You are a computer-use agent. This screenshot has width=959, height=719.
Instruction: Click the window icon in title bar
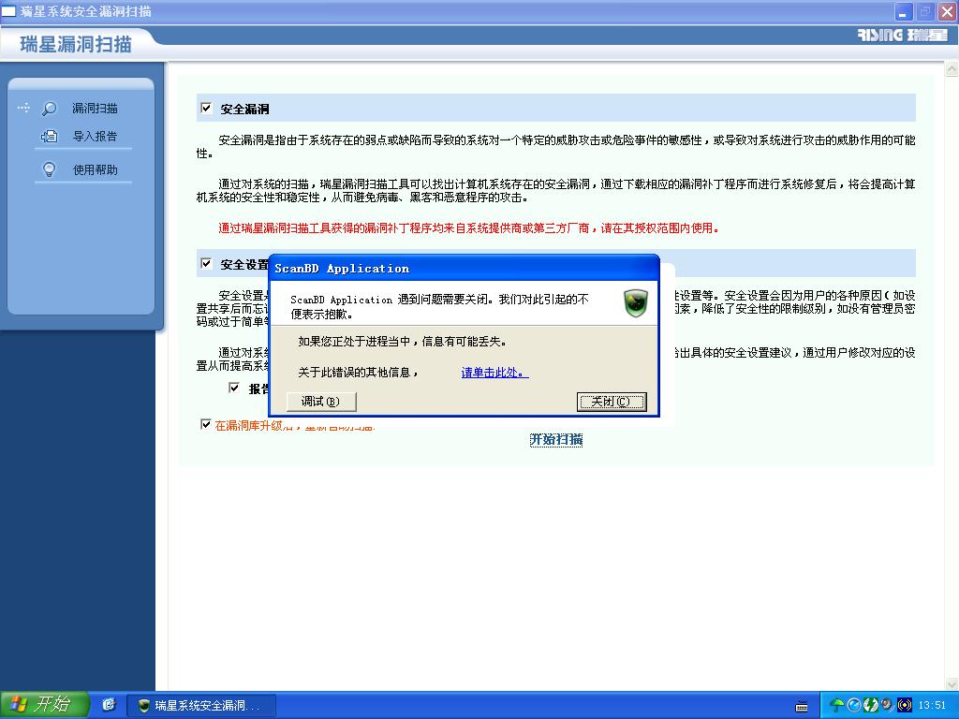click(9, 11)
